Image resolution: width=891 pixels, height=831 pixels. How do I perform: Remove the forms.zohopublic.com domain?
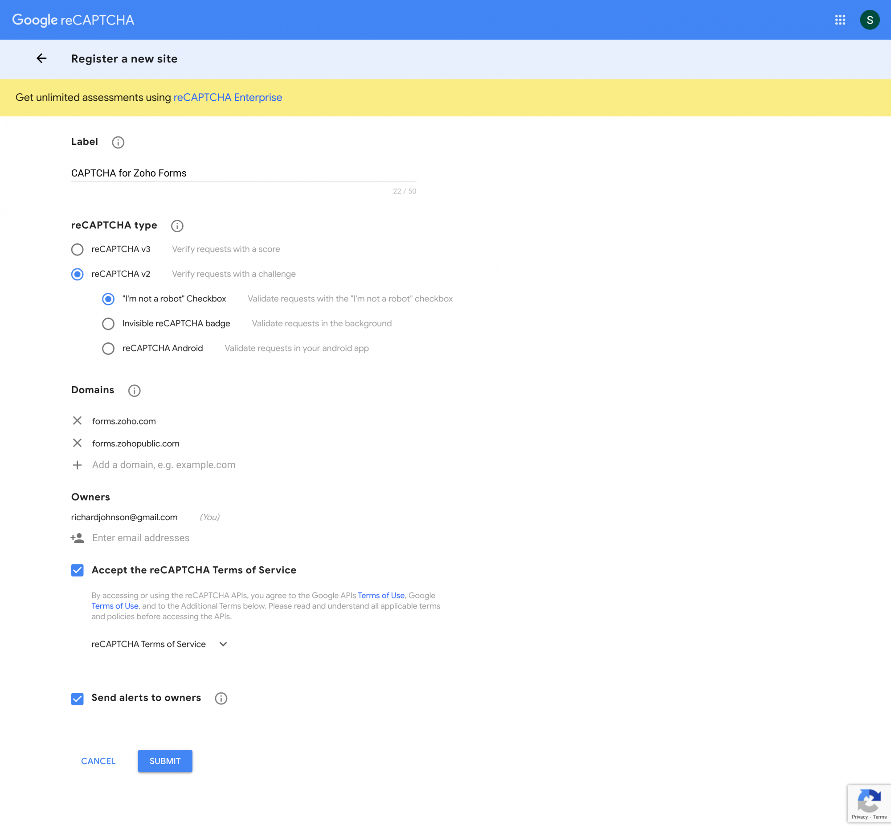coord(77,443)
